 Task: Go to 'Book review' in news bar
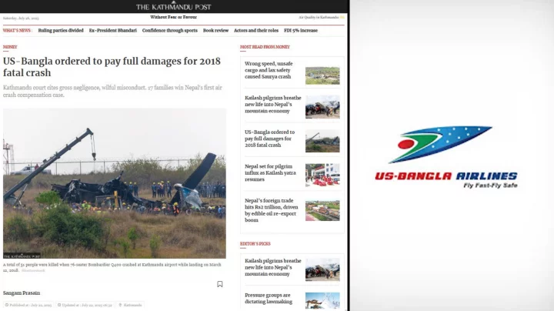(x=215, y=31)
